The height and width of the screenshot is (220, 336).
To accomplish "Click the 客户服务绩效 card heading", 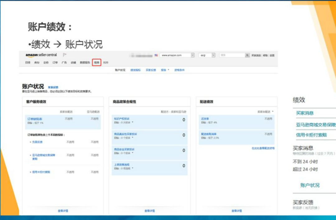I will [36, 102].
